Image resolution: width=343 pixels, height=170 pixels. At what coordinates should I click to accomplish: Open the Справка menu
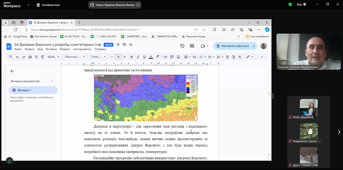pos(100,49)
